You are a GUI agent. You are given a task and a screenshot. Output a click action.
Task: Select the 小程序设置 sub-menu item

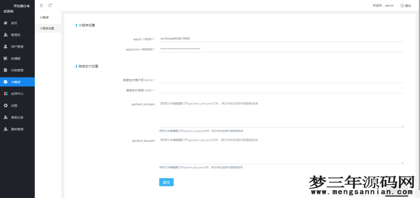point(47,28)
